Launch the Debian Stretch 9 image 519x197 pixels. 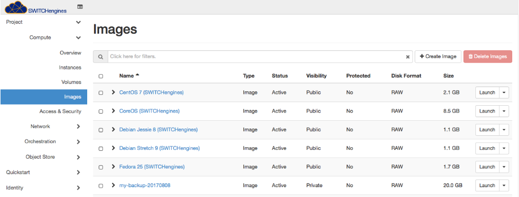(x=487, y=148)
